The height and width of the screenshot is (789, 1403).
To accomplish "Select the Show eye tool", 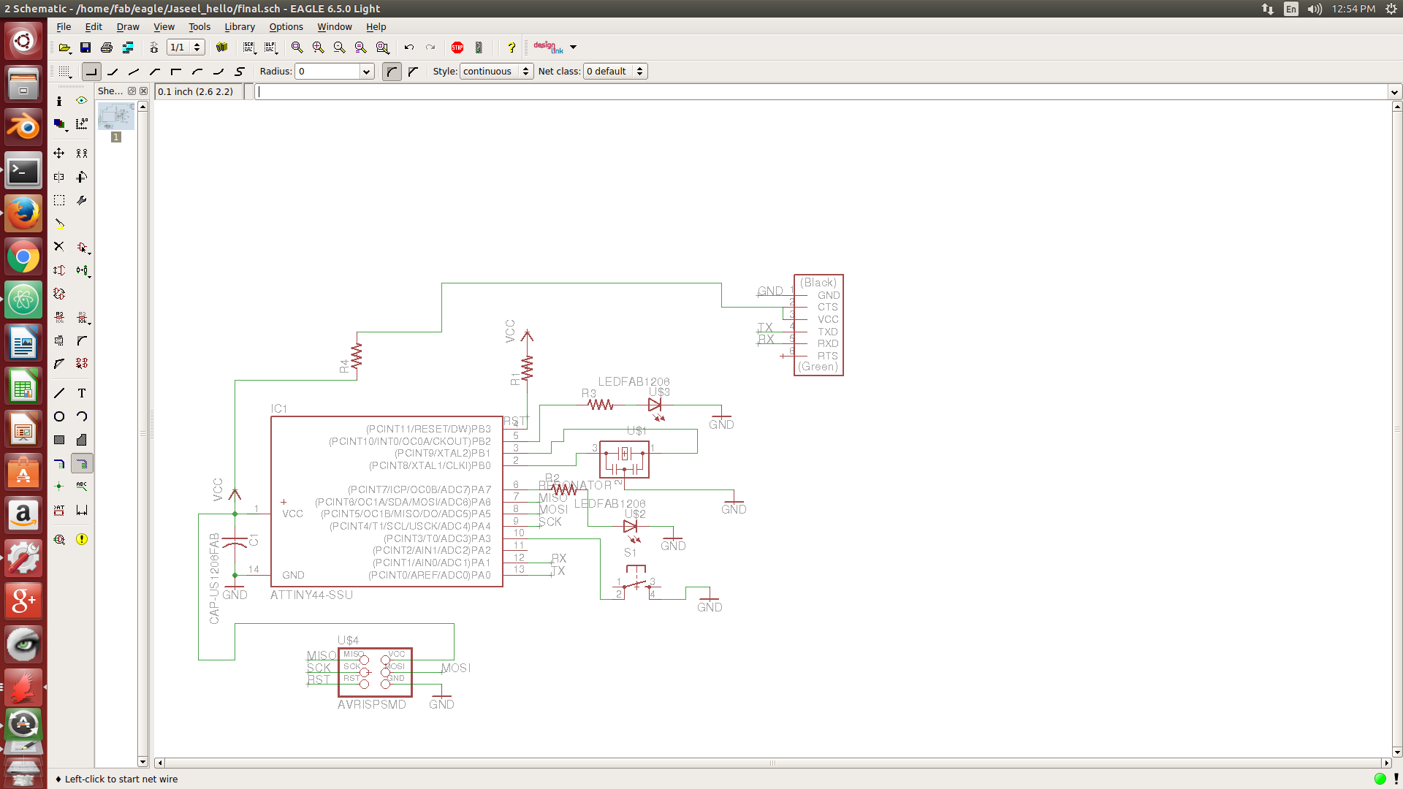I will pos(82,101).
